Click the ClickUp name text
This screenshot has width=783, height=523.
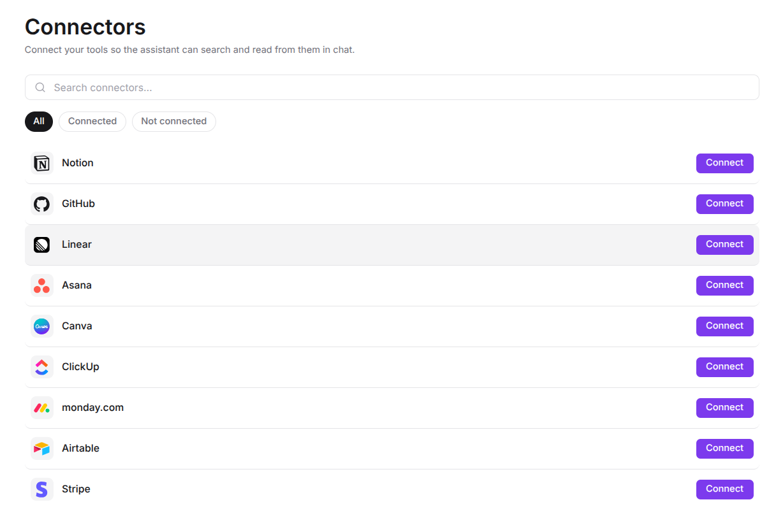pos(80,367)
